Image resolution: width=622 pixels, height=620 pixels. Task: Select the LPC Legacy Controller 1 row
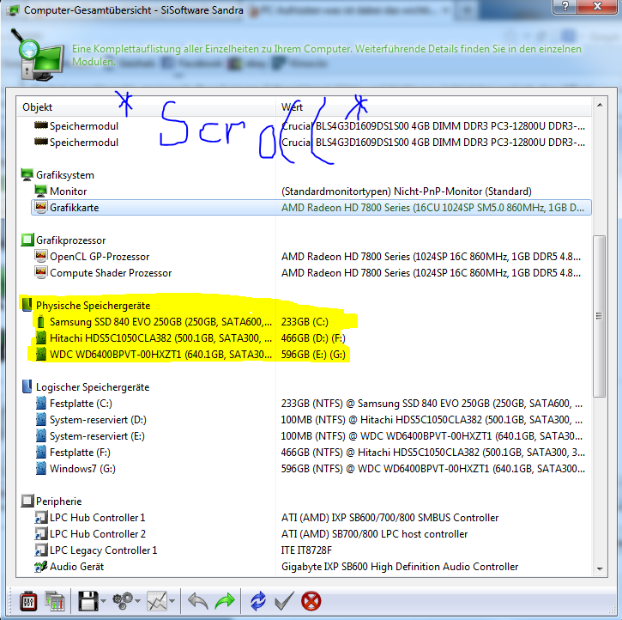[311, 550]
